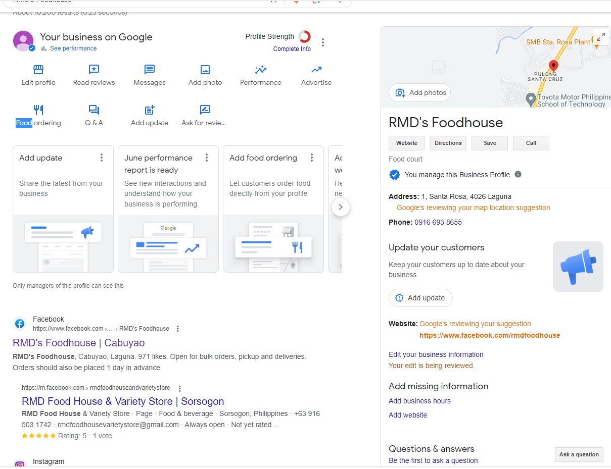This screenshot has height=469, width=611.
Task: Click the Directions button
Action: (x=448, y=143)
